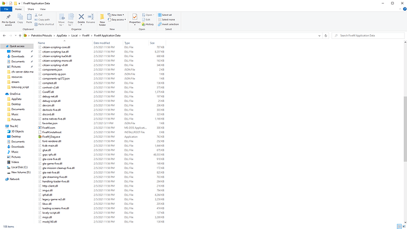Open the Recent locations dropdown arrow

click(15, 35)
